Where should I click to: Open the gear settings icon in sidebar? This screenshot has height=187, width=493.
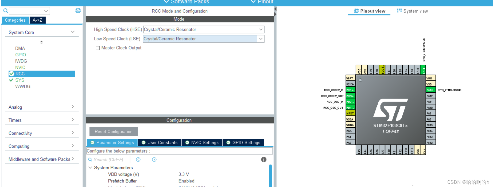tap(78, 11)
